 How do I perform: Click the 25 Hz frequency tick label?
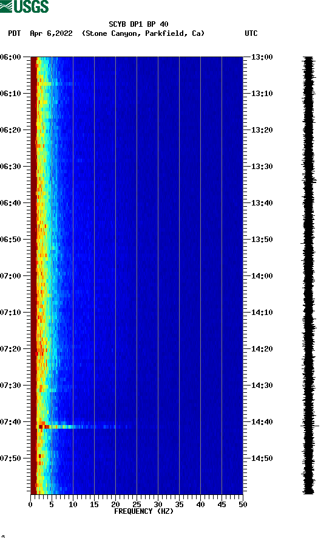coord(137,505)
